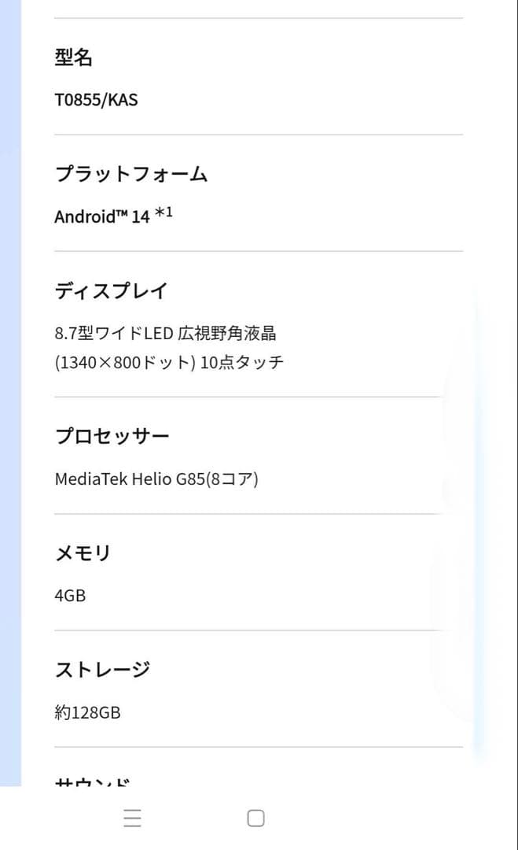Collapse the ディスプレイ specification section

click(x=110, y=290)
